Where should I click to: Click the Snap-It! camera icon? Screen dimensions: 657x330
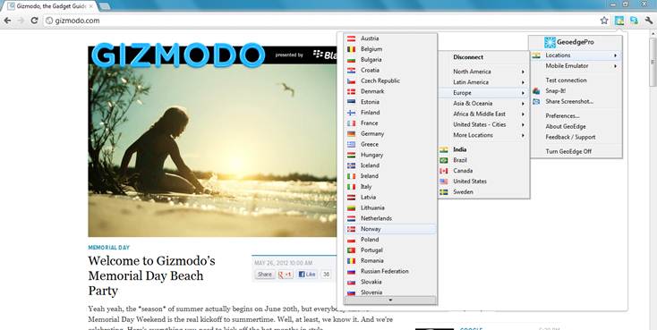[536, 91]
